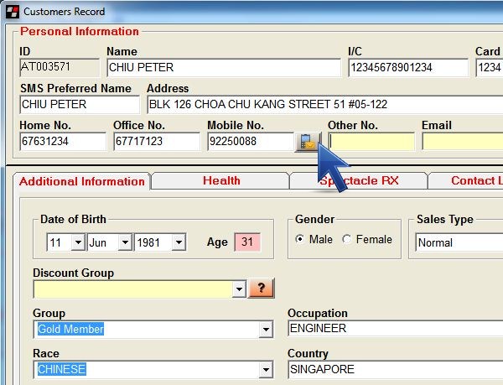Open the birth year dropdown showing 1981

[x=178, y=242]
